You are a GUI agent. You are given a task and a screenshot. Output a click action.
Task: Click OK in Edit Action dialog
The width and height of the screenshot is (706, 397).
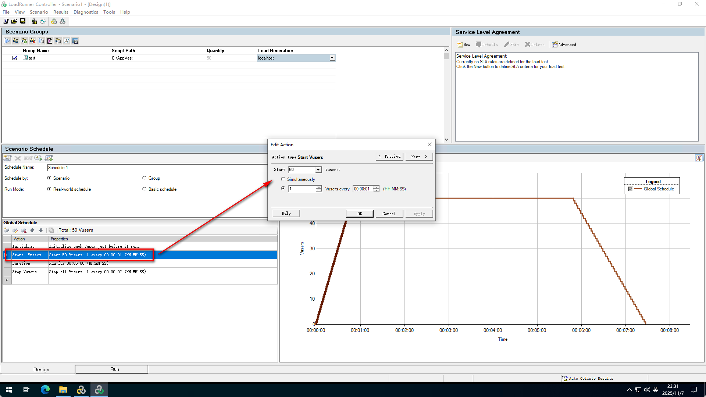(x=360, y=214)
